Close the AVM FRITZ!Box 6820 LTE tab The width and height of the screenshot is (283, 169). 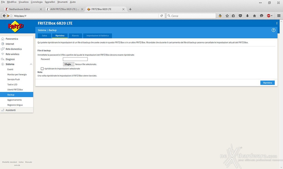pos(82,9)
